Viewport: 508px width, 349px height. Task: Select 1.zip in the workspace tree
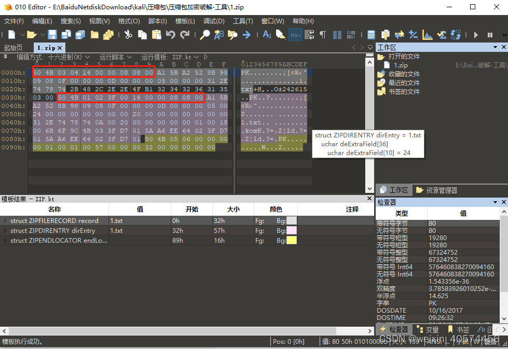(401, 65)
